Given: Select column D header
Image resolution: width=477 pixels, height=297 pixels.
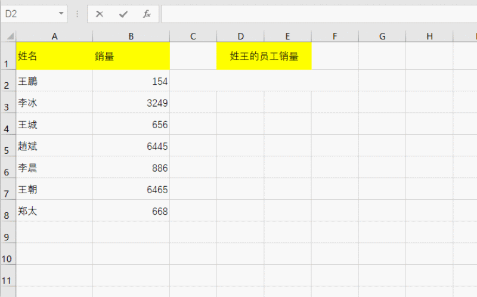Looking at the screenshot, I should [x=240, y=36].
